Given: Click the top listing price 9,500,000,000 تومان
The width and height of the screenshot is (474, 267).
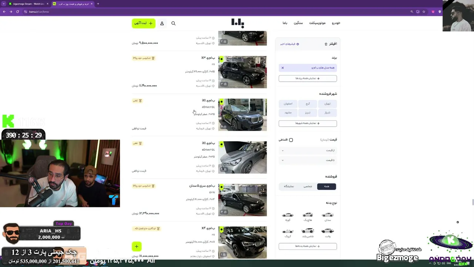Looking at the screenshot, I should [x=145, y=43].
